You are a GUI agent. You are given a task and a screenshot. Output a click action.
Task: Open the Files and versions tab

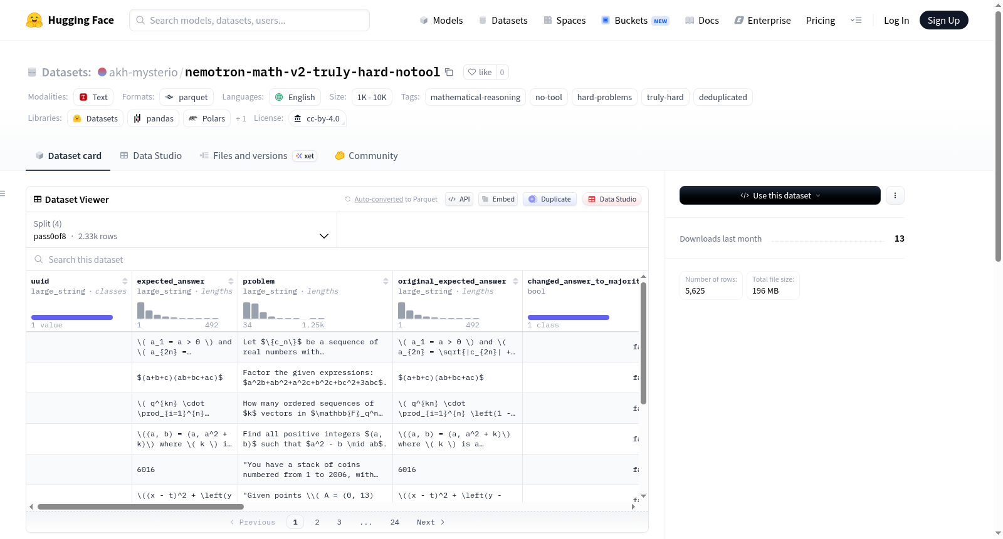258,156
